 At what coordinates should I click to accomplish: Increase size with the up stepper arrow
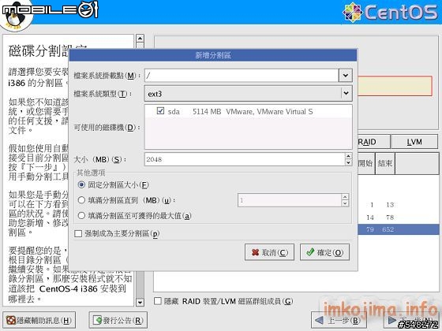[x=349, y=156]
